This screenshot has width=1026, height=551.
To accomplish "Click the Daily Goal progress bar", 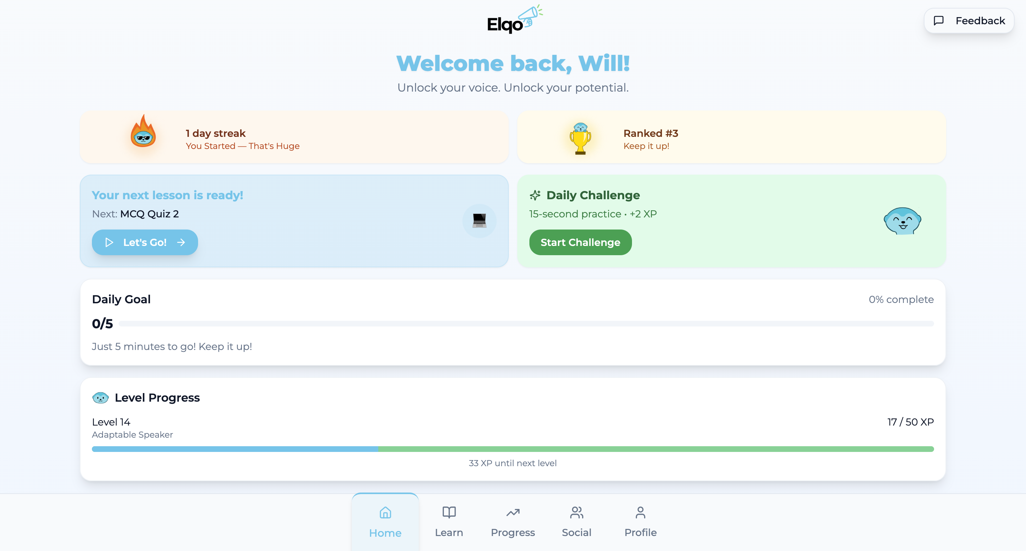I will click(x=526, y=324).
